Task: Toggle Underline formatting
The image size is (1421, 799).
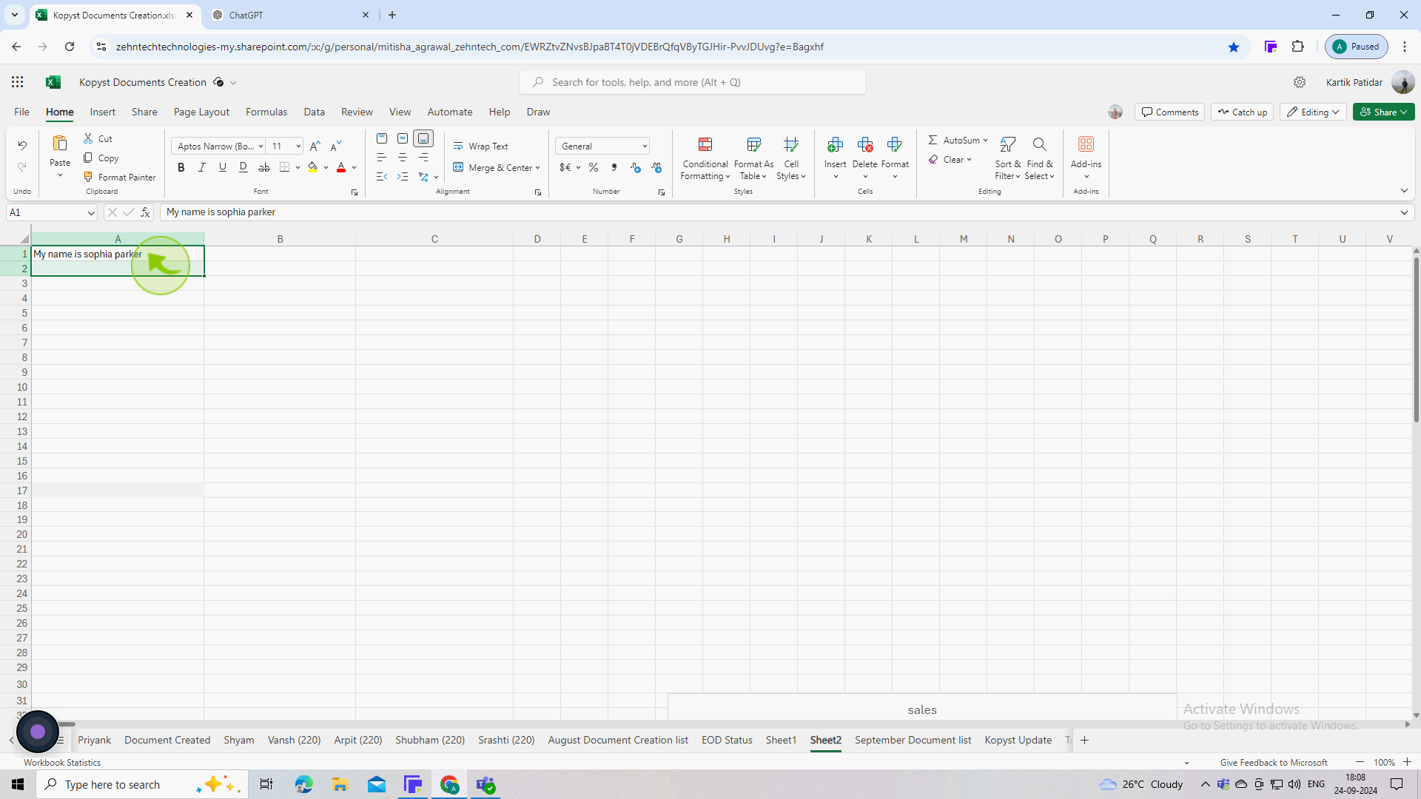Action: click(x=223, y=167)
